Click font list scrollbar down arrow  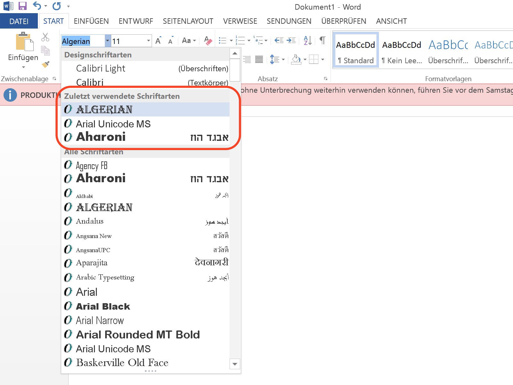235,364
